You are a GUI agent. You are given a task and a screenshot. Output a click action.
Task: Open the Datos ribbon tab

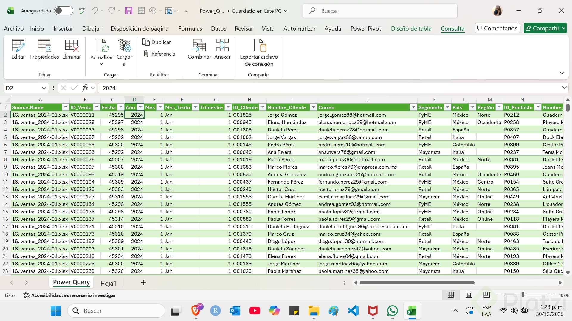(x=218, y=29)
